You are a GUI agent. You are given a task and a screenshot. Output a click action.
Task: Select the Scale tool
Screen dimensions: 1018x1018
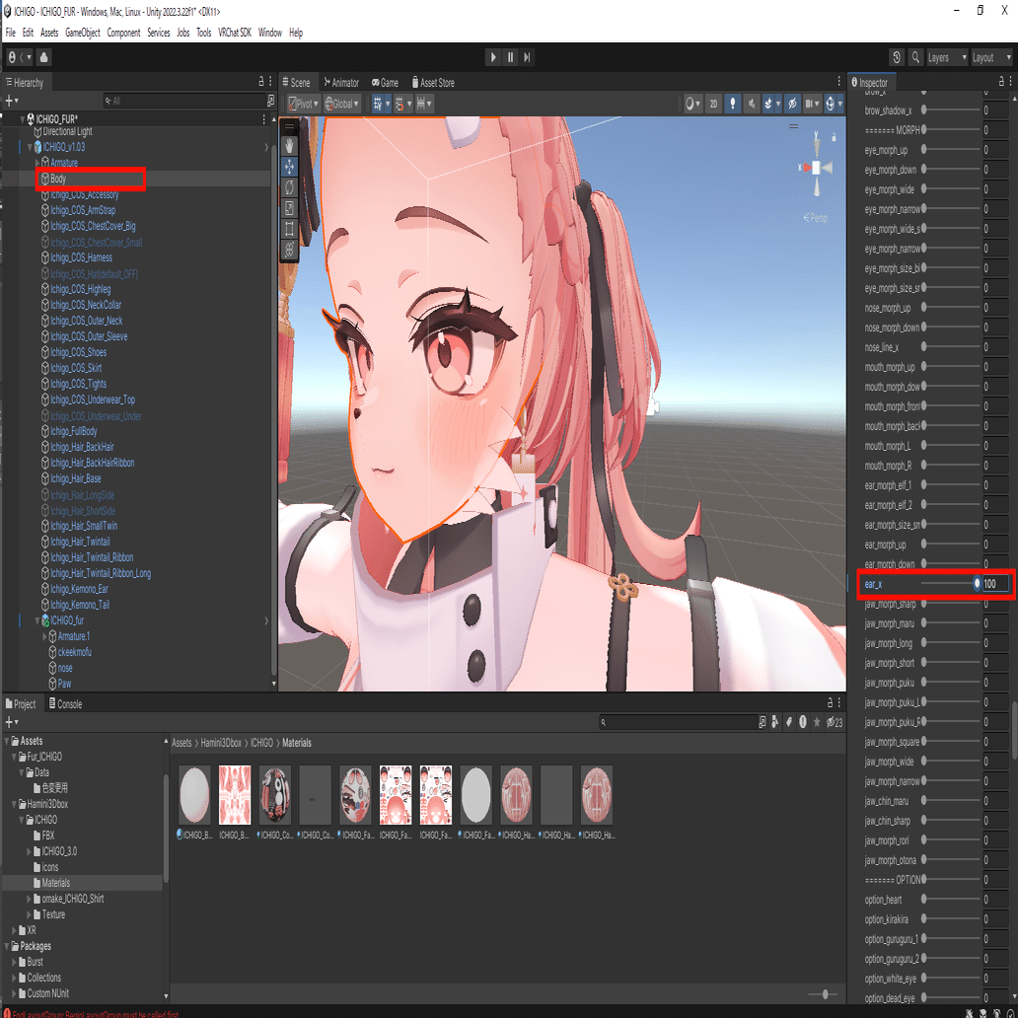point(289,207)
